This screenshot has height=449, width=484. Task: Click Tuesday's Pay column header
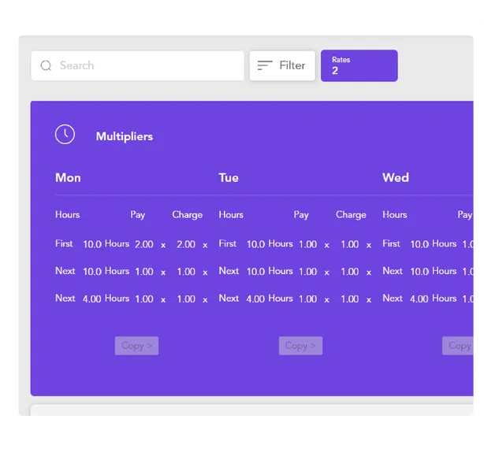click(x=301, y=215)
